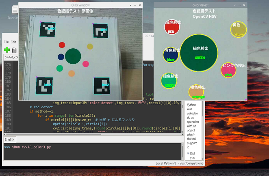The image size is (269, 176).
Task: Click the id=2 marker in ORG Window
Action: [102, 86]
